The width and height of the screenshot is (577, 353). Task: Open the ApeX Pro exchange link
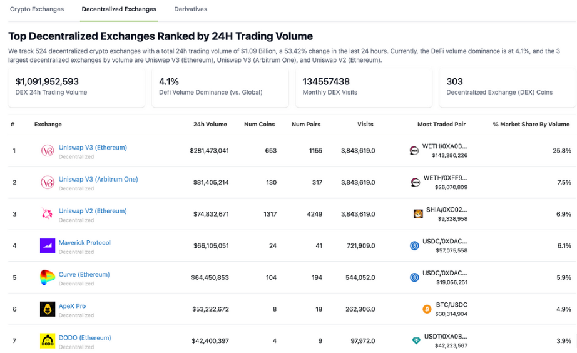coord(72,306)
